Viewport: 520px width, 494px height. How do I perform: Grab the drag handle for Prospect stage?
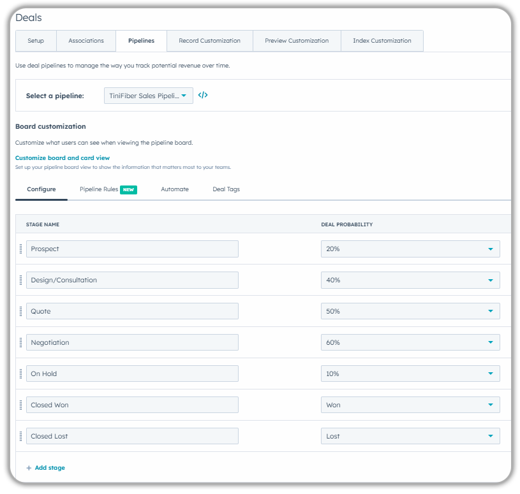tap(21, 249)
